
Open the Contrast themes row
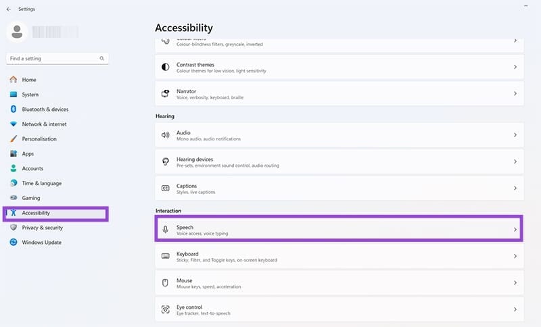click(338, 68)
